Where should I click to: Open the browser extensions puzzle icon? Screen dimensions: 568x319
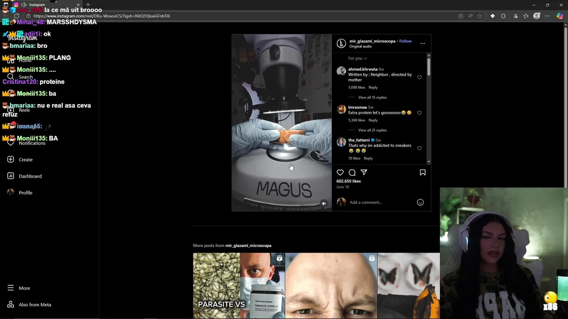503,16
